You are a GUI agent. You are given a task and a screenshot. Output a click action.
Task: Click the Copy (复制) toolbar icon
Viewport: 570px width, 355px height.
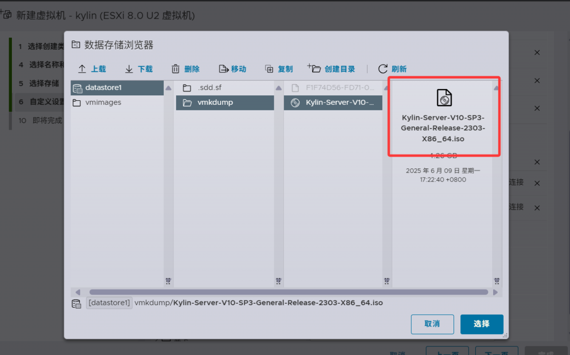coord(269,69)
